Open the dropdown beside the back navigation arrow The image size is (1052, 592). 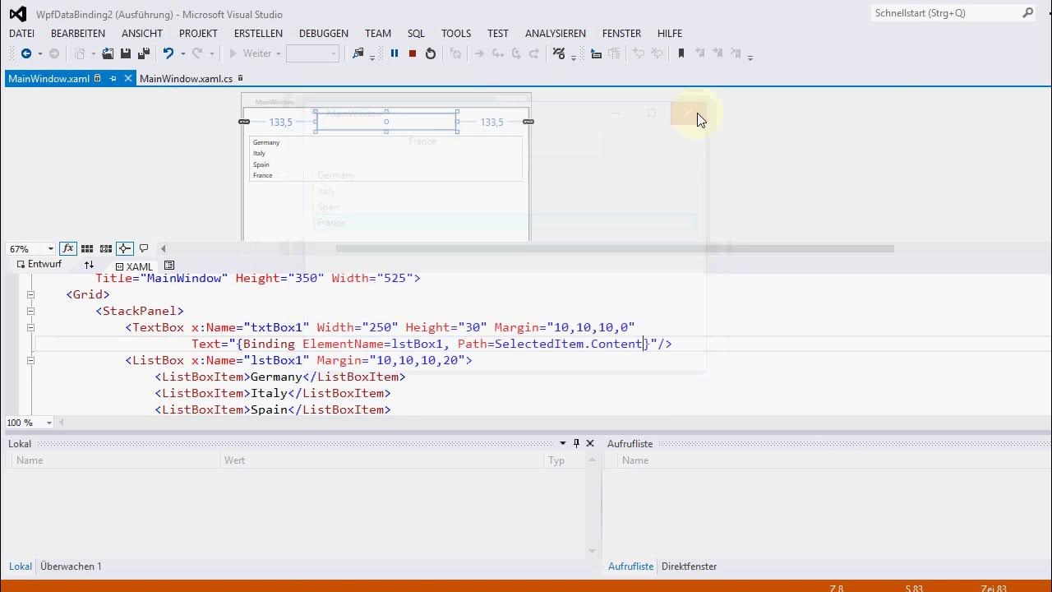(x=39, y=53)
